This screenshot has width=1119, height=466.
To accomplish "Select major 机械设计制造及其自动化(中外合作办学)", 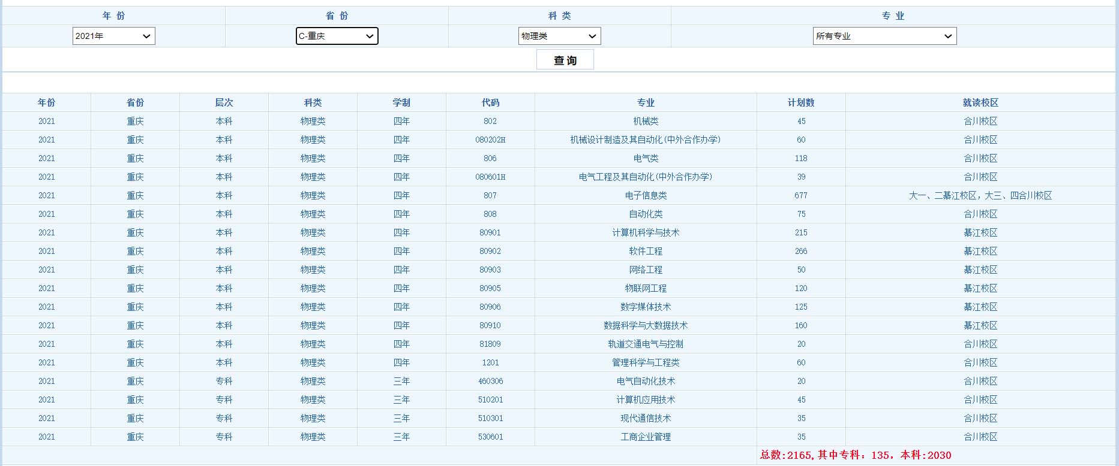I will (646, 140).
